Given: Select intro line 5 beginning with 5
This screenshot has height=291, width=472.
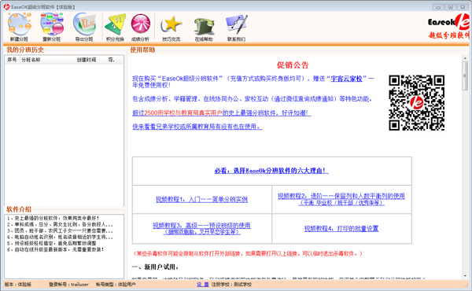Looking at the screenshot, I should (x=51, y=243).
